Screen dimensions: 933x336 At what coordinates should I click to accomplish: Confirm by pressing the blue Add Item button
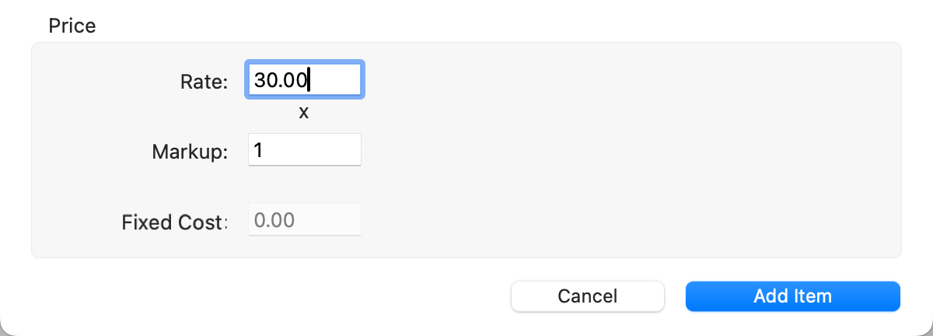[792, 296]
